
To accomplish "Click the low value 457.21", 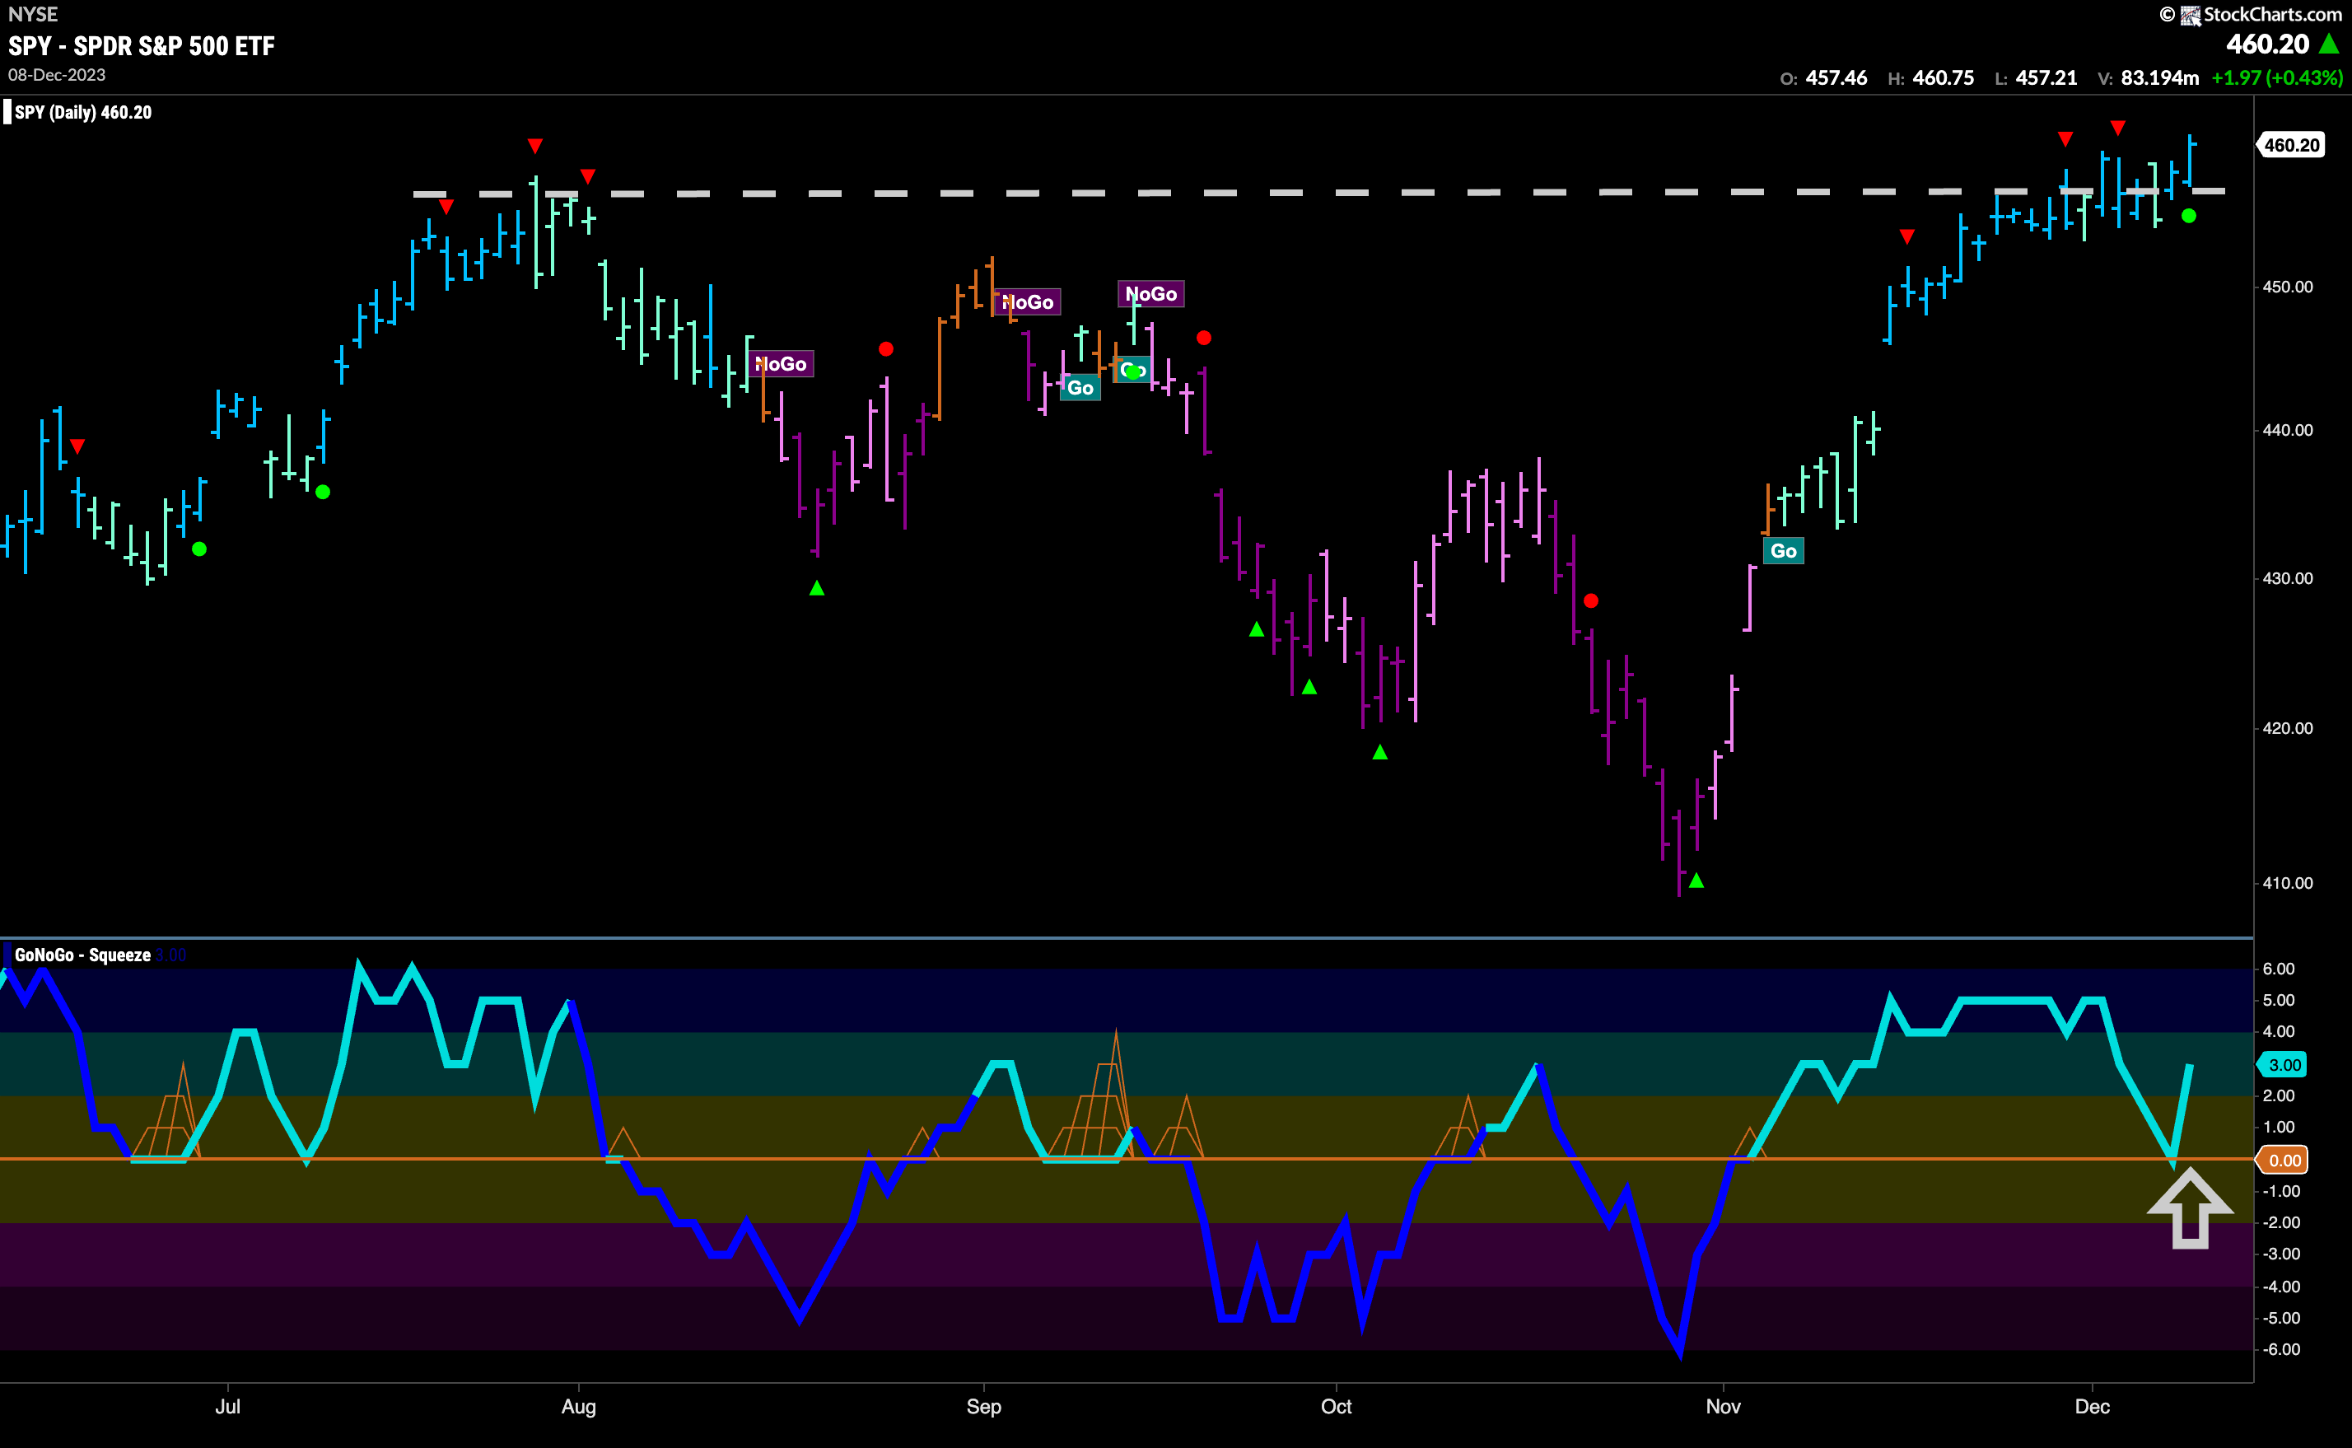I will (2046, 77).
